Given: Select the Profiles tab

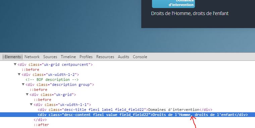Looking at the screenshot, I should (x=86, y=57).
